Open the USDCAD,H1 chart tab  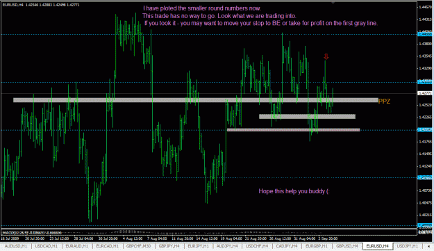pos(47,246)
